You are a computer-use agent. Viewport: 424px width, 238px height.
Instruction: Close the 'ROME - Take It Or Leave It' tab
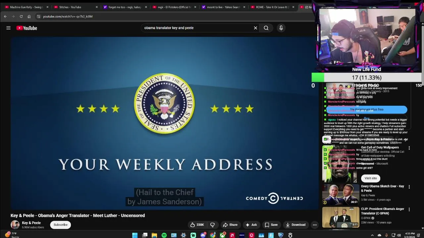coord(293,7)
